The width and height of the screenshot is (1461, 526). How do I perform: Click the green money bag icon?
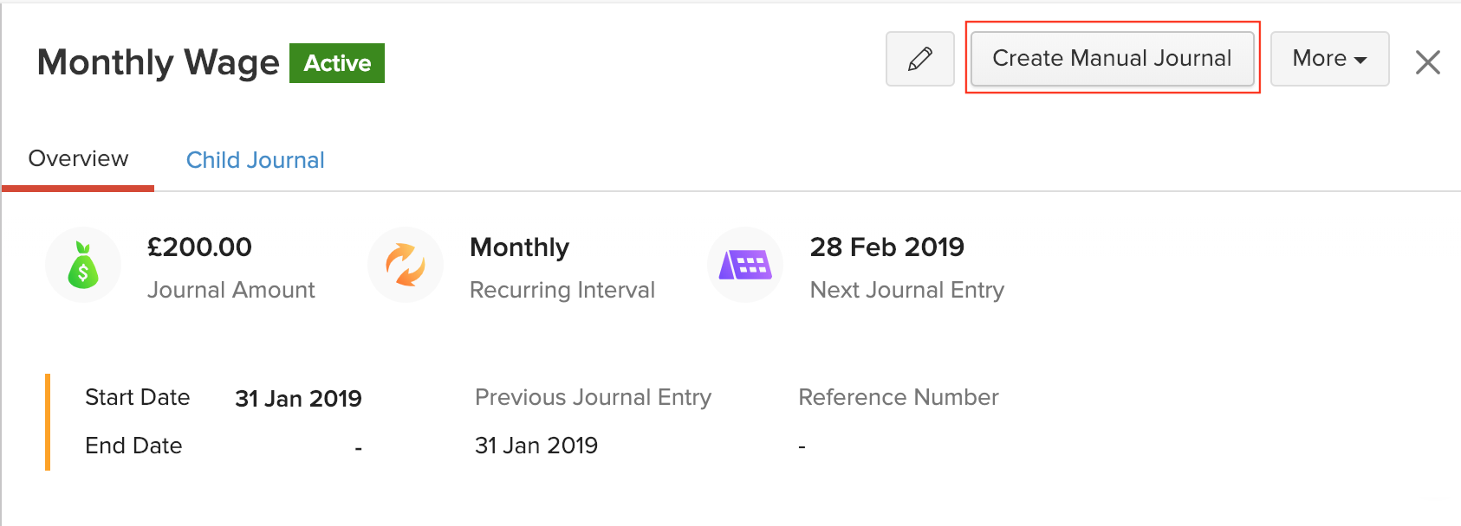pyautogui.click(x=83, y=265)
